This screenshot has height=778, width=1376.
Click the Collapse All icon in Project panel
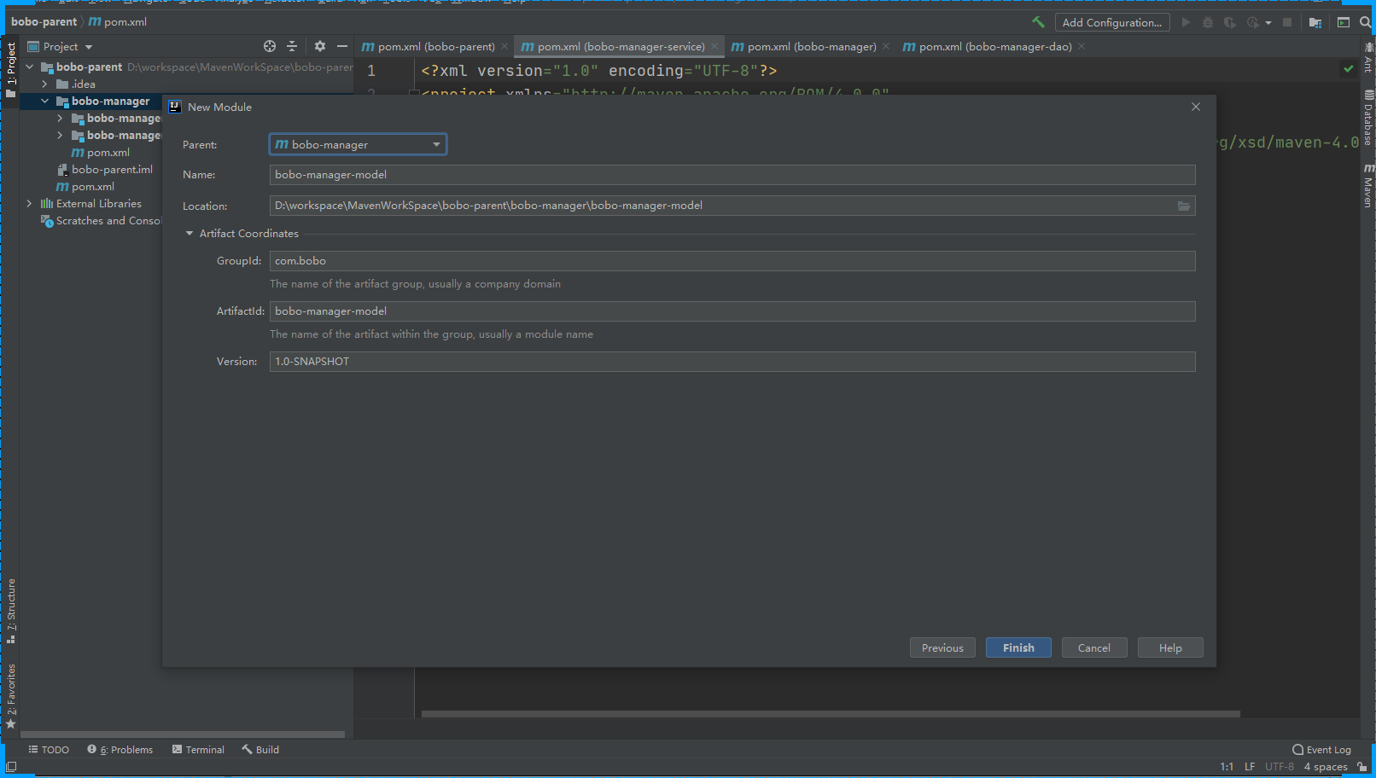(292, 46)
